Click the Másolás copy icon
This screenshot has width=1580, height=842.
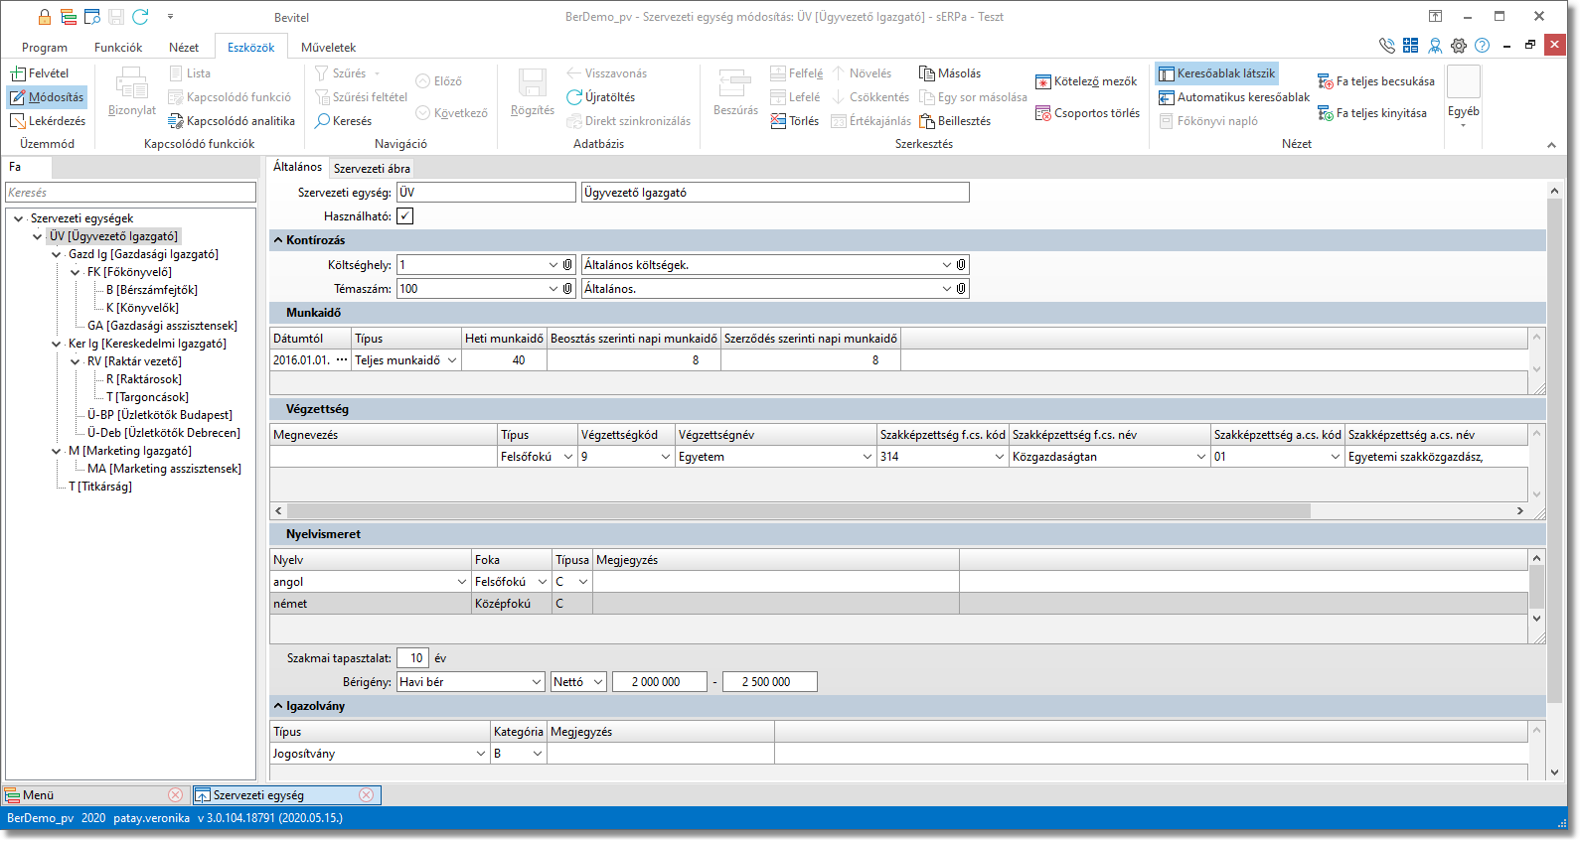pyautogui.click(x=927, y=73)
